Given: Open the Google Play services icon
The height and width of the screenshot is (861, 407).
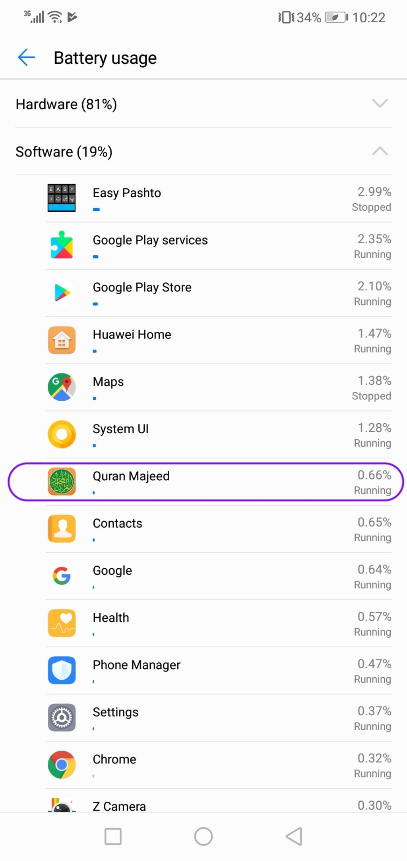Looking at the screenshot, I should click(62, 246).
